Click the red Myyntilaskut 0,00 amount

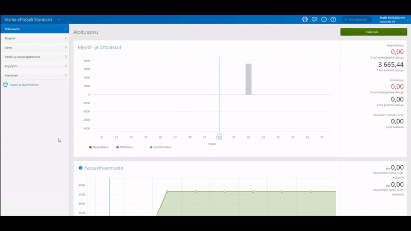point(397,52)
